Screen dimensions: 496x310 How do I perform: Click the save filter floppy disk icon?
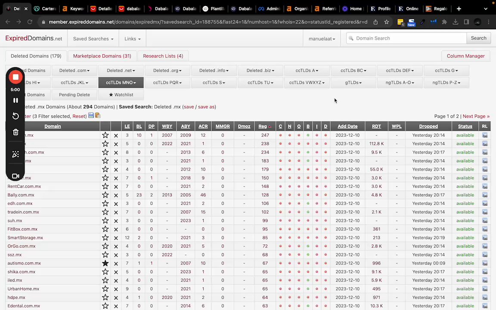pos(91,115)
